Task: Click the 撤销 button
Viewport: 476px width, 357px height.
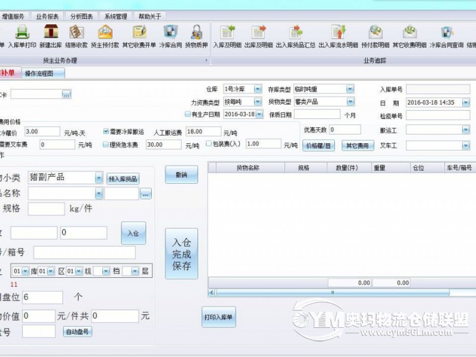Action: tap(181, 174)
